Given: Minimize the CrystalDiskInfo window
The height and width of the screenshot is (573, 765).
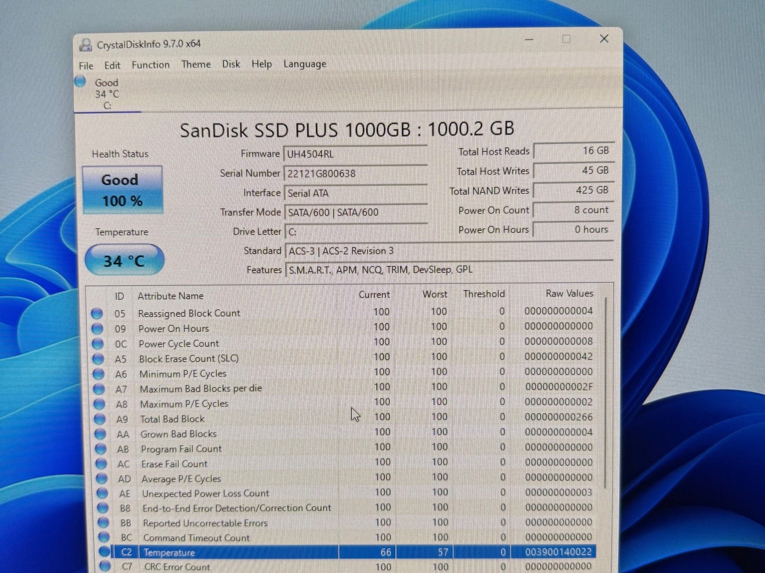Looking at the screenshot, I should click(529, 40).
